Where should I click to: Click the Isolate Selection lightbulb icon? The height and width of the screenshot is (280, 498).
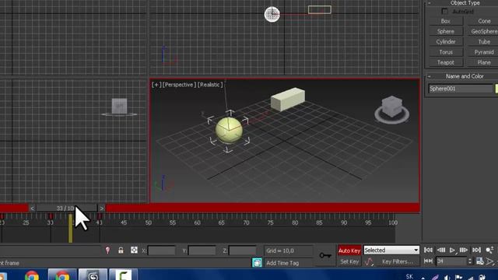[107, 250]
